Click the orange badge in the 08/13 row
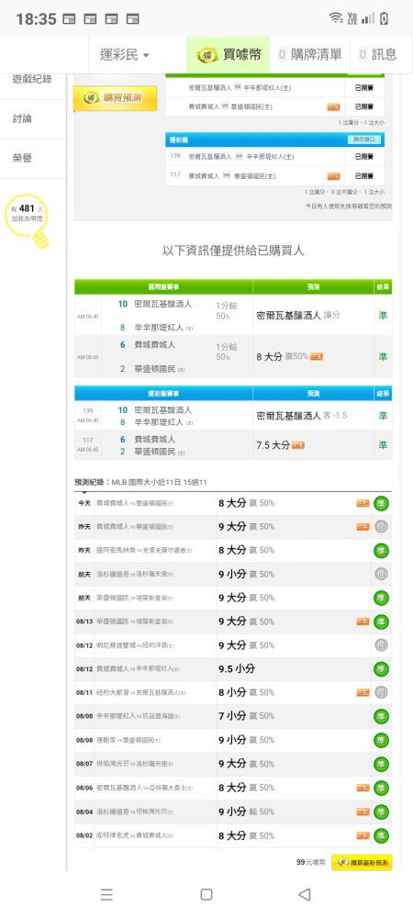The image size is (413, 918). (x=363, y=621)
